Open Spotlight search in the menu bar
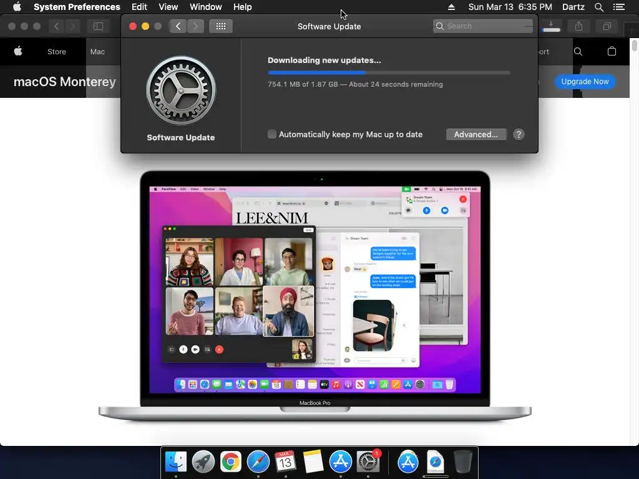 [599, 7]
